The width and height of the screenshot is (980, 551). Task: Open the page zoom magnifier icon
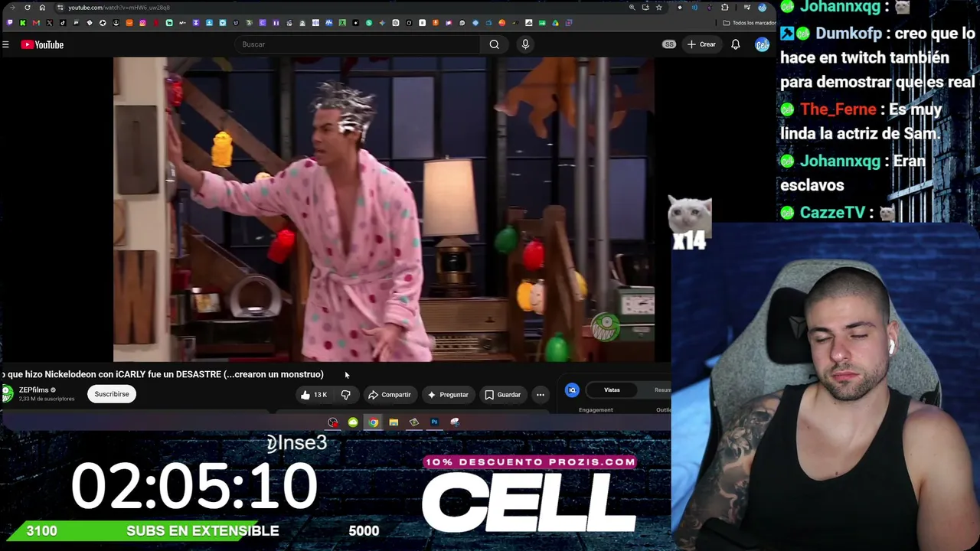coord(632,8)
